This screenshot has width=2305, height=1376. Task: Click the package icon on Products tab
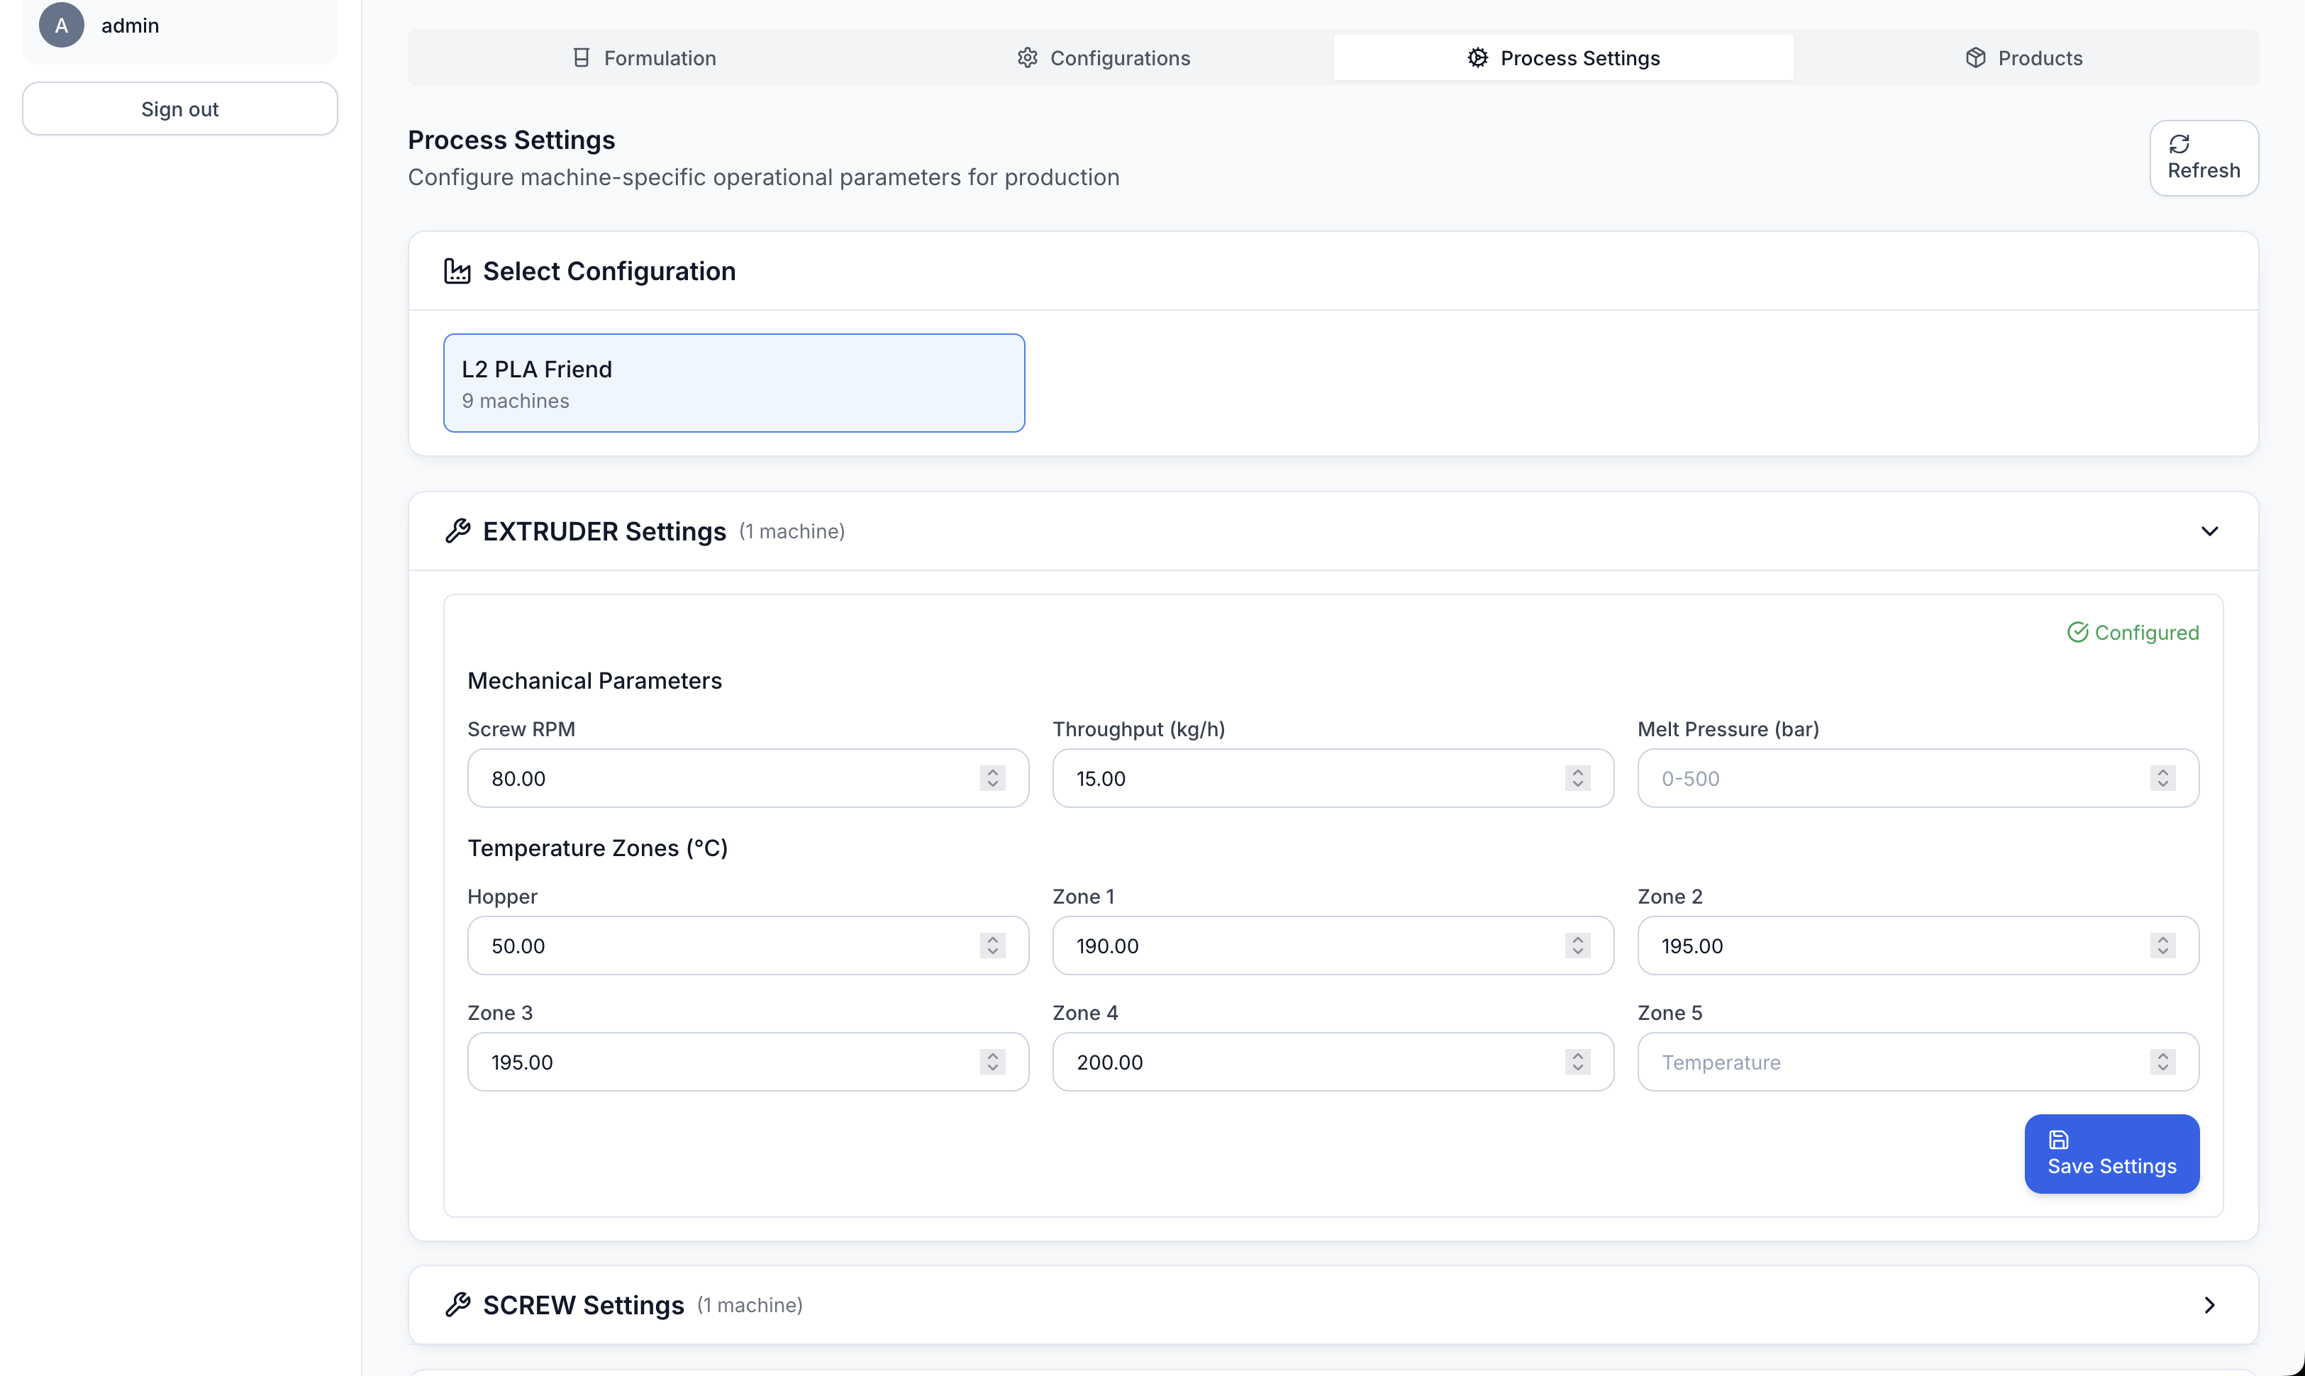click(x=1975, y=57)
